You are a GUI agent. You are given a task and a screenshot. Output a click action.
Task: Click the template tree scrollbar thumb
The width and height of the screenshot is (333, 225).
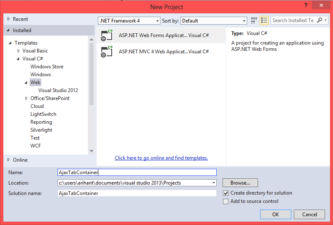[x=92, y=74]
